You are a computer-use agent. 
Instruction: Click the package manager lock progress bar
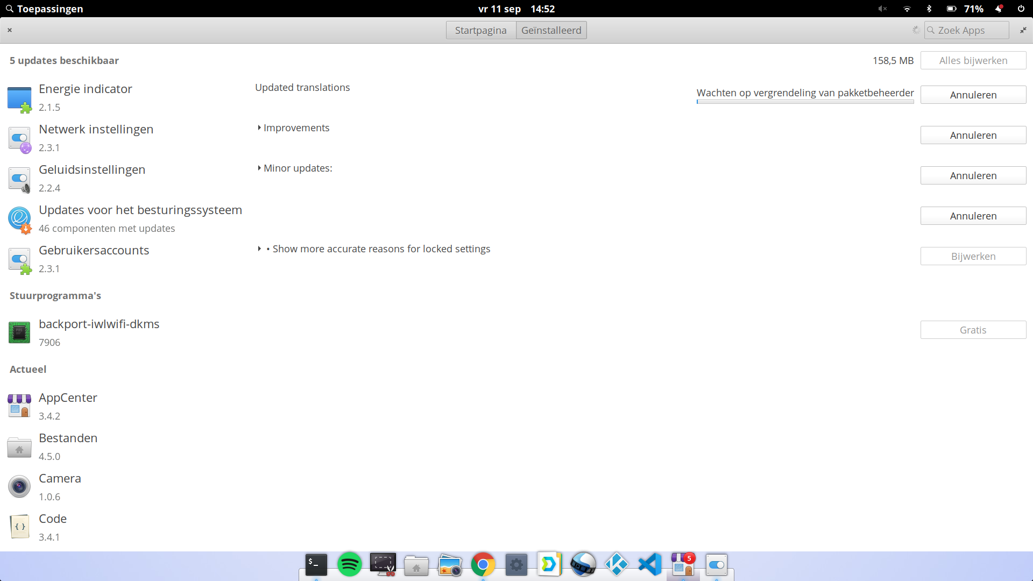[805, 102]
